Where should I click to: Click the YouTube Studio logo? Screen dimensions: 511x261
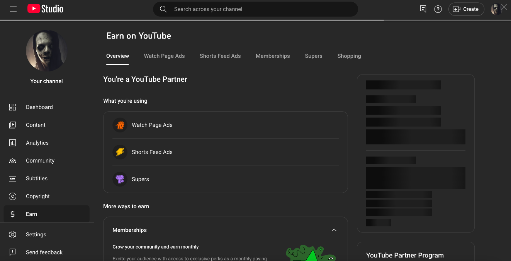tap(45, 9)
